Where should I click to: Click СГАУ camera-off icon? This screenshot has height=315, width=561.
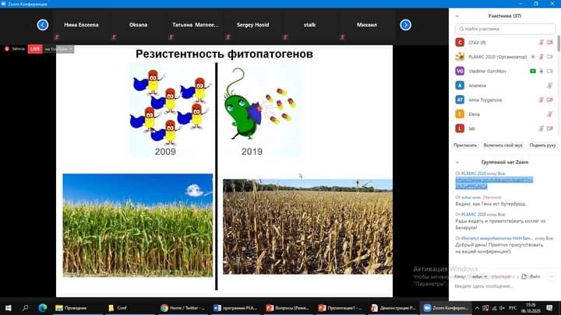(550, 43)
